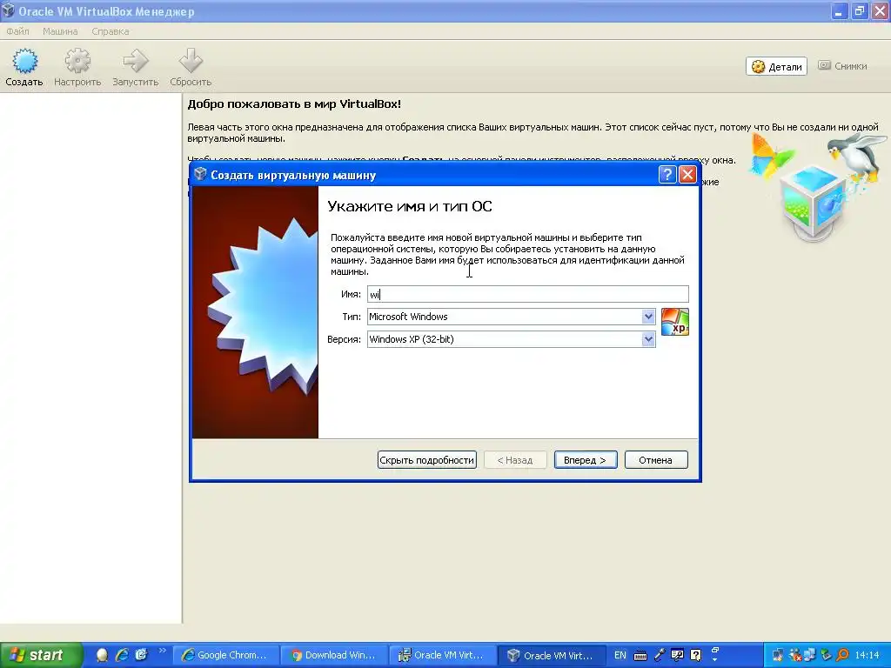Switch to the first Oracle VM Virt... installer taskbar item
This screenshot has height=668, width=891.
click(x=443, y=655)
